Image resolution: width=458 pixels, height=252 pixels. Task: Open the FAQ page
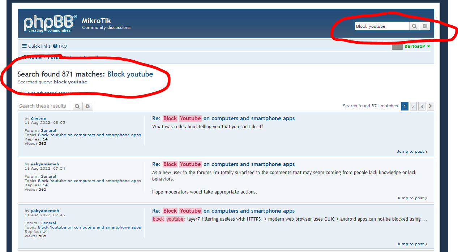click(60, 46)
